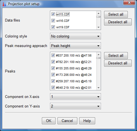Click the down arrow of the Data files scrollbar
This screenshot has height=131, width=137.
(x=98, y=27)
